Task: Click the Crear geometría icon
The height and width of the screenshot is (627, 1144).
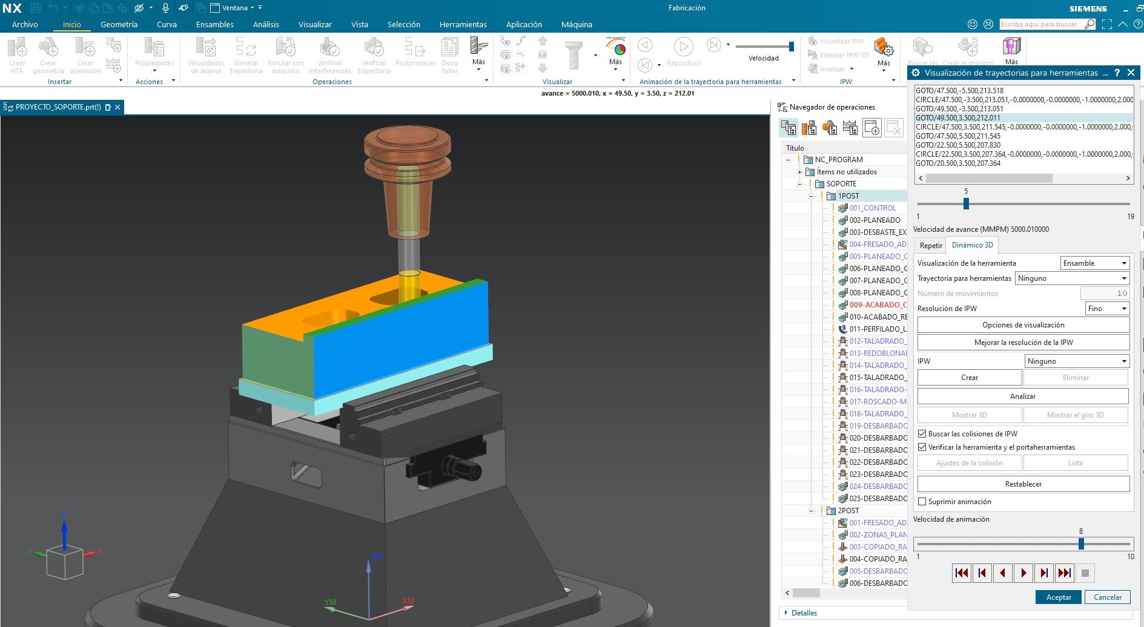Action: pos(48,47)
